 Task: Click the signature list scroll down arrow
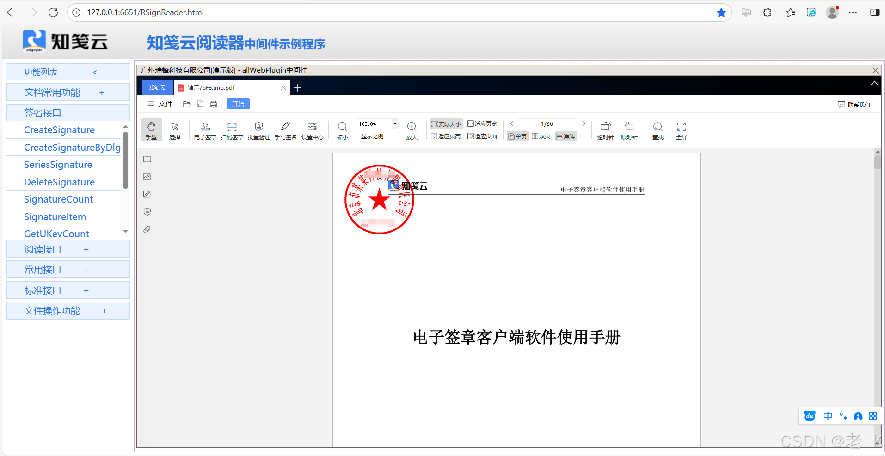125,231
